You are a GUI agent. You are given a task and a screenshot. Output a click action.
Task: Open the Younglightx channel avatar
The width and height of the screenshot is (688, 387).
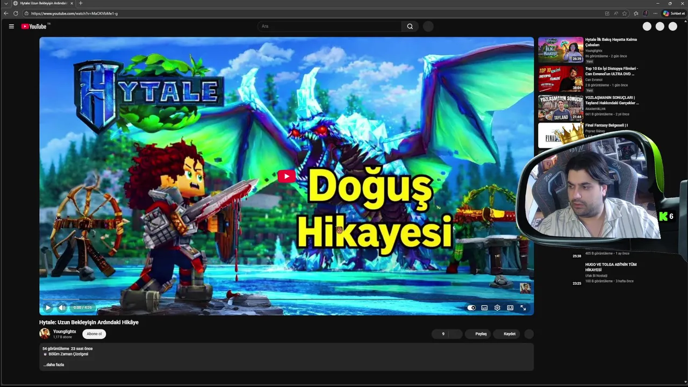(45, 334)
